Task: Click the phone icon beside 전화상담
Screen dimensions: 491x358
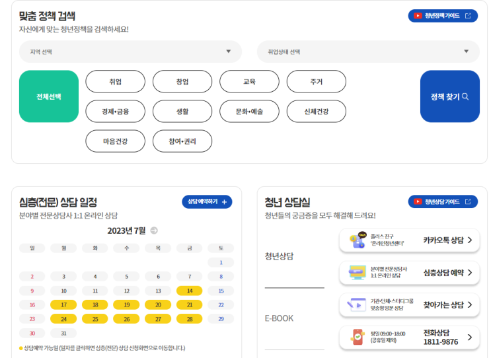Action: pos(358,337)
